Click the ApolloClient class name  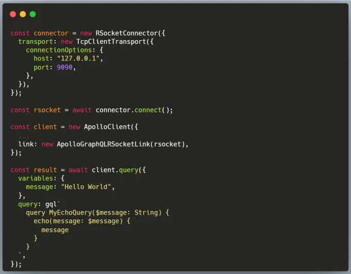pyautogui.click(x=107, y=127)
